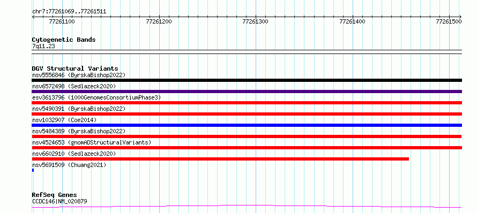
Task: Click the 7q11.23 band label
Action: click(43, 46)
